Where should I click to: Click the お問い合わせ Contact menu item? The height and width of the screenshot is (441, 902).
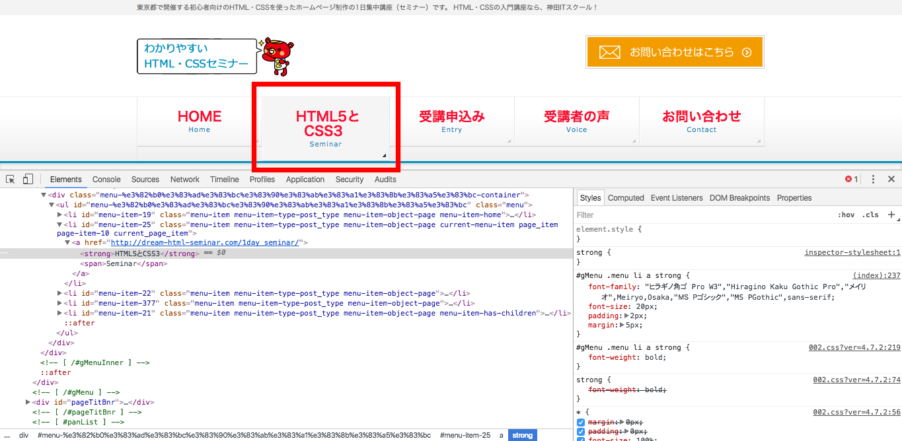(701, 121)
